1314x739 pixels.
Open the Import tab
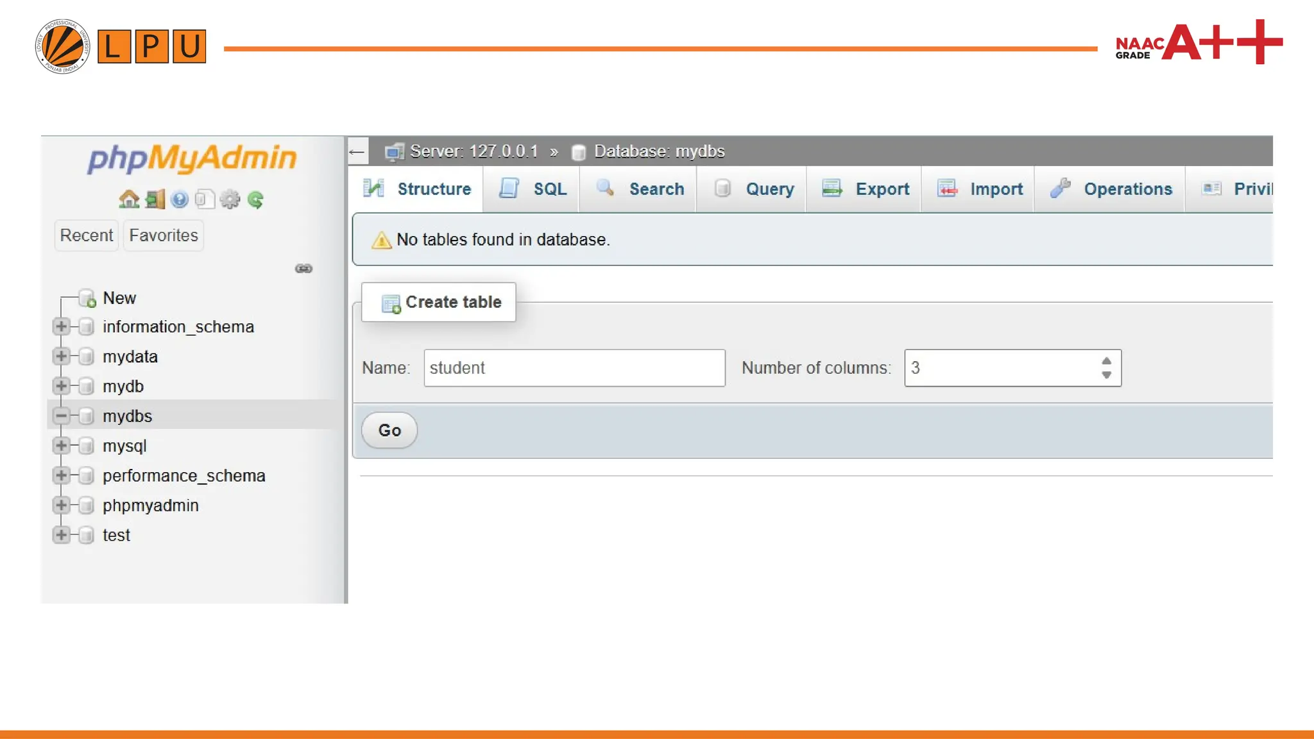979,189
